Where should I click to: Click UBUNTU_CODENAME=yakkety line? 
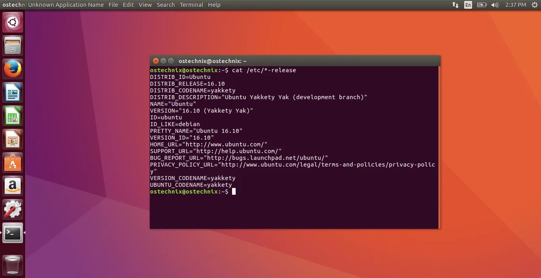pyautogui.click(x=191, y=185)
